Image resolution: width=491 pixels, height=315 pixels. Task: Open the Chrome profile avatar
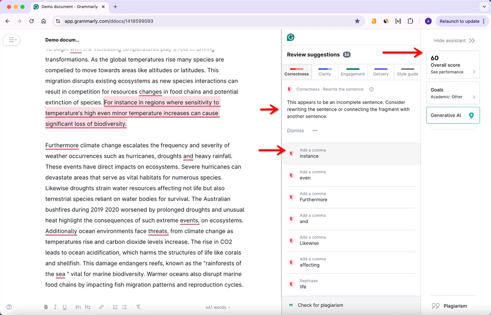coord(428,21)
